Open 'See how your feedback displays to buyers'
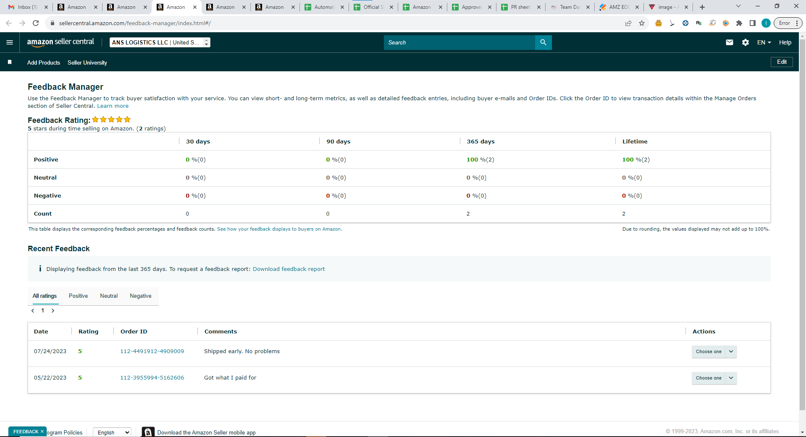Viewport: 806px width, 437px height. click(279, 229)
